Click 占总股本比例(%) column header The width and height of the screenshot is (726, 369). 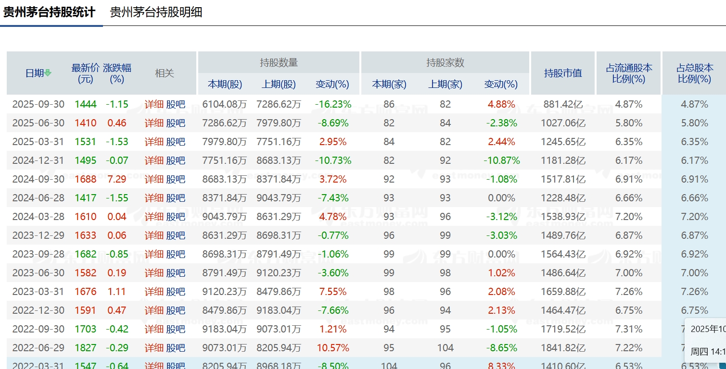point(694,73)
